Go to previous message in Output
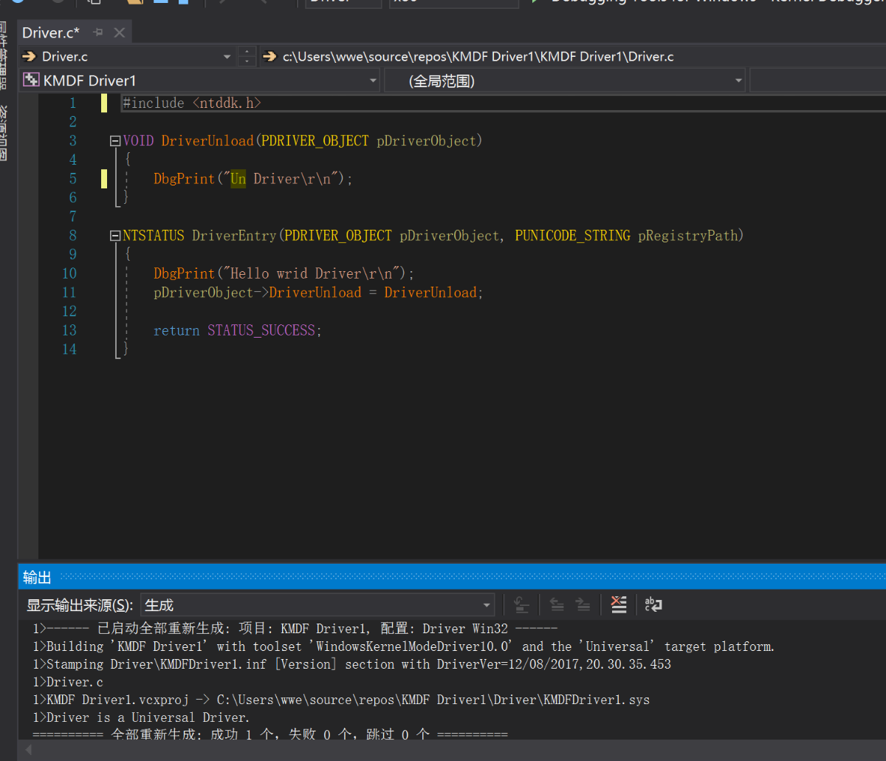Viewport: 886px width, 761px height. click(x=557, y=604)
